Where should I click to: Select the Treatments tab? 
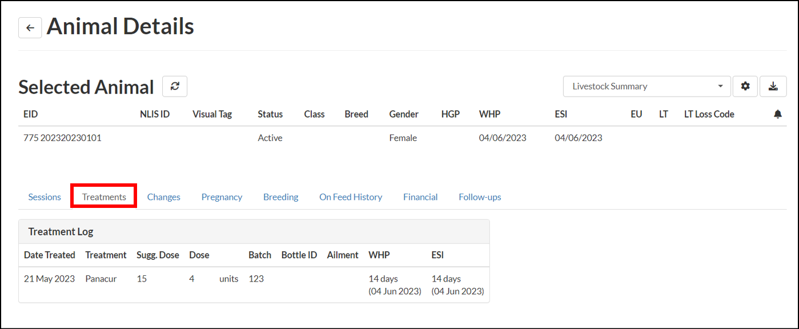click(x=104, y=197)
